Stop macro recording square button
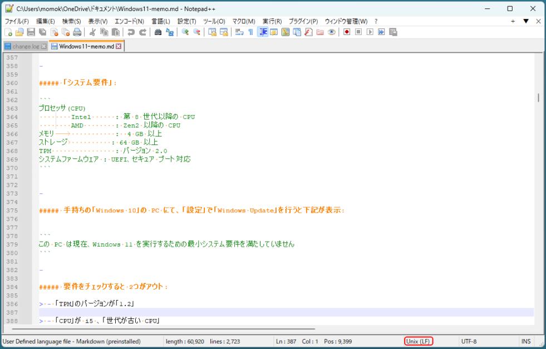546x349 pixels. (x=358, y=32)
